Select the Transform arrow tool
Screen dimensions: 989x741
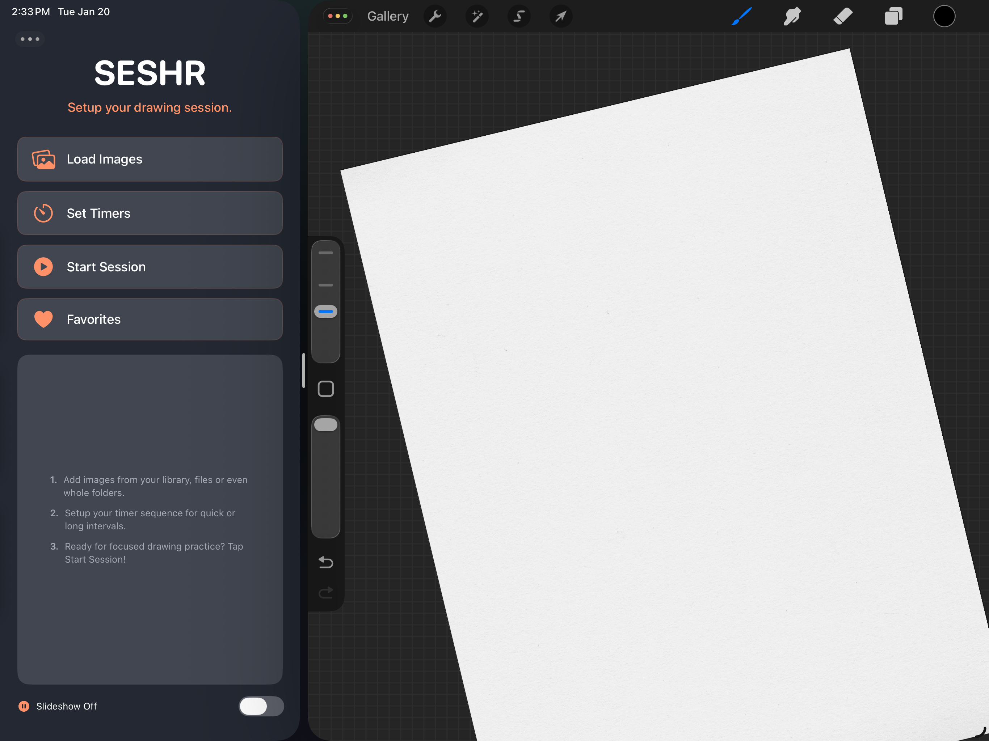[561, 16]
